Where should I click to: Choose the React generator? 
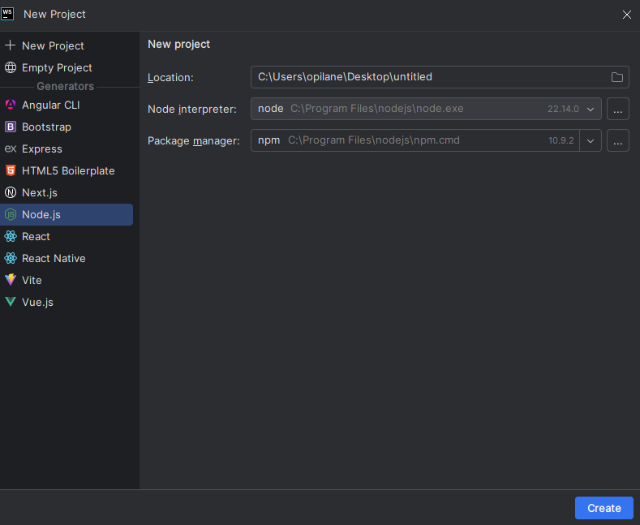click(x=67, y=236)
